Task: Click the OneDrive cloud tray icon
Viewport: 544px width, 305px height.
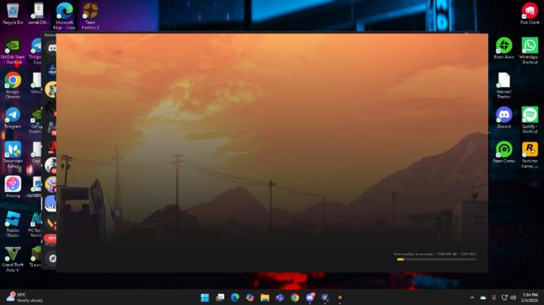Action: [x=483, y=297]
